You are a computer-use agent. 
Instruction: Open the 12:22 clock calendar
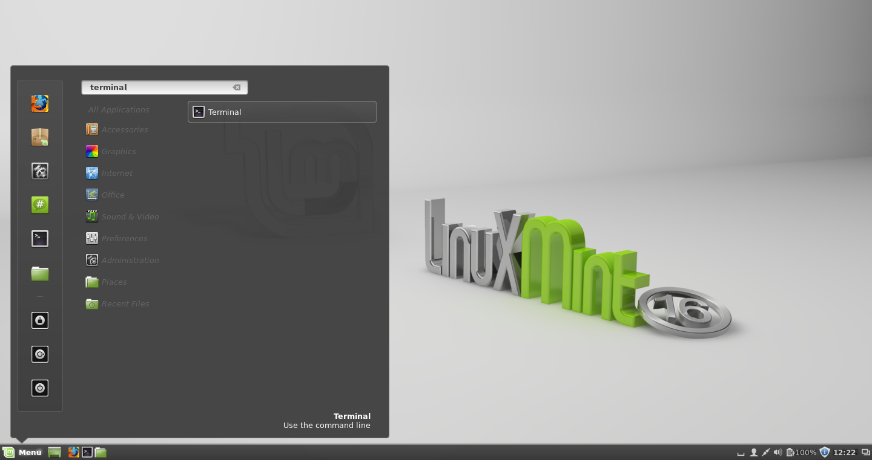[x=844, y=452]
